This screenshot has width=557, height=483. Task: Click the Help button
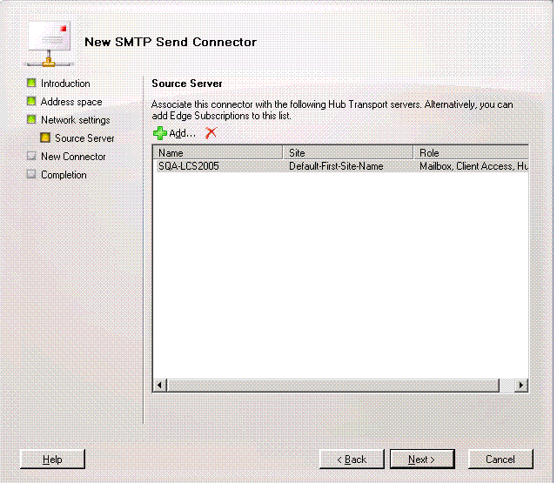click(52, 460)
